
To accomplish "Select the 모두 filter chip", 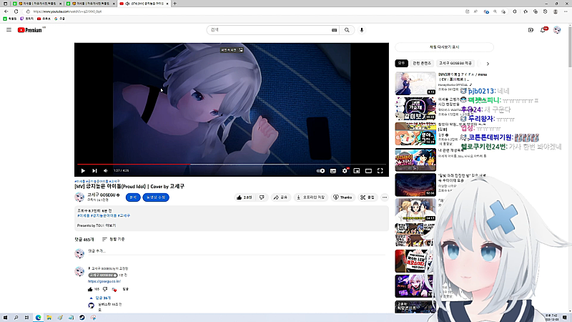I will pyautogui.click(x=401, y=63).
